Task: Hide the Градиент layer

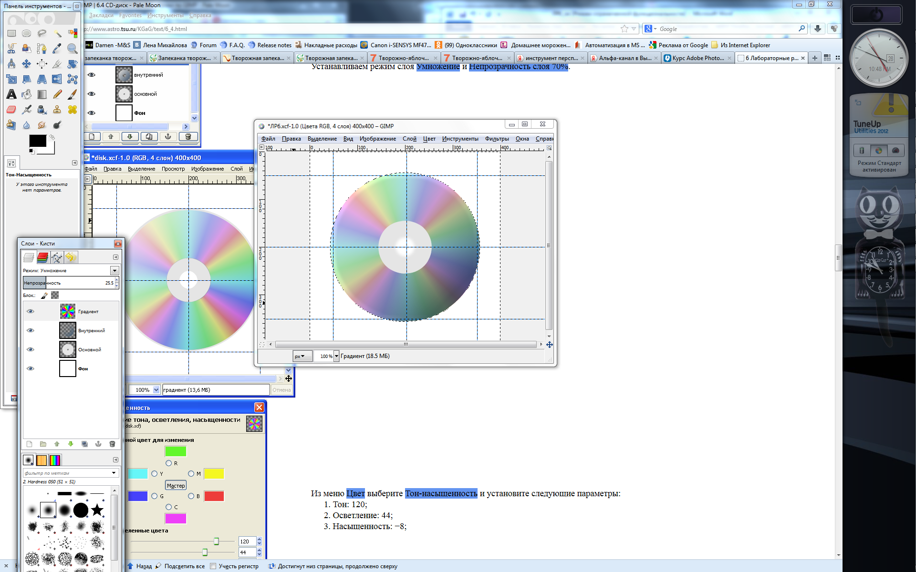Action: click(x=31, y=311)
